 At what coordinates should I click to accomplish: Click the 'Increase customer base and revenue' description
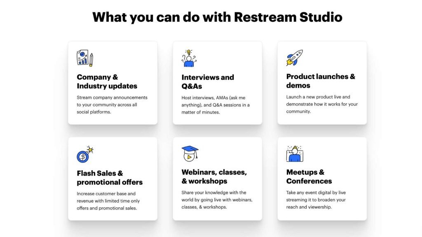click(108, 201)
